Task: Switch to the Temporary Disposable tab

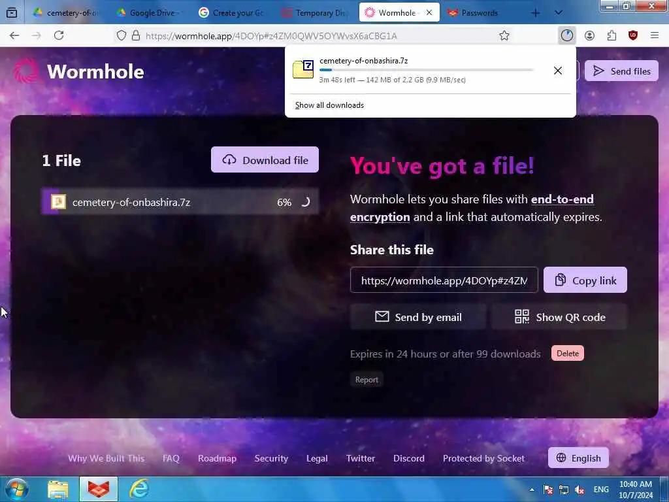Action: pos(316,13)
